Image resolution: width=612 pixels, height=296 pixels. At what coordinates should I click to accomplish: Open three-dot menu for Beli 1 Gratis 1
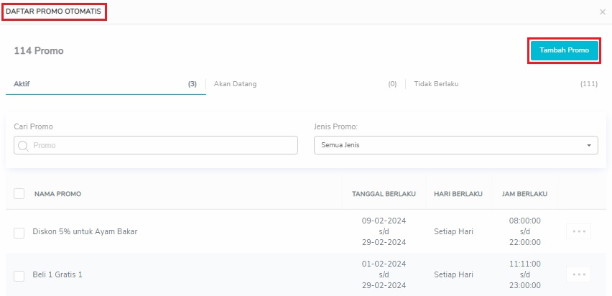pos(578,274)
